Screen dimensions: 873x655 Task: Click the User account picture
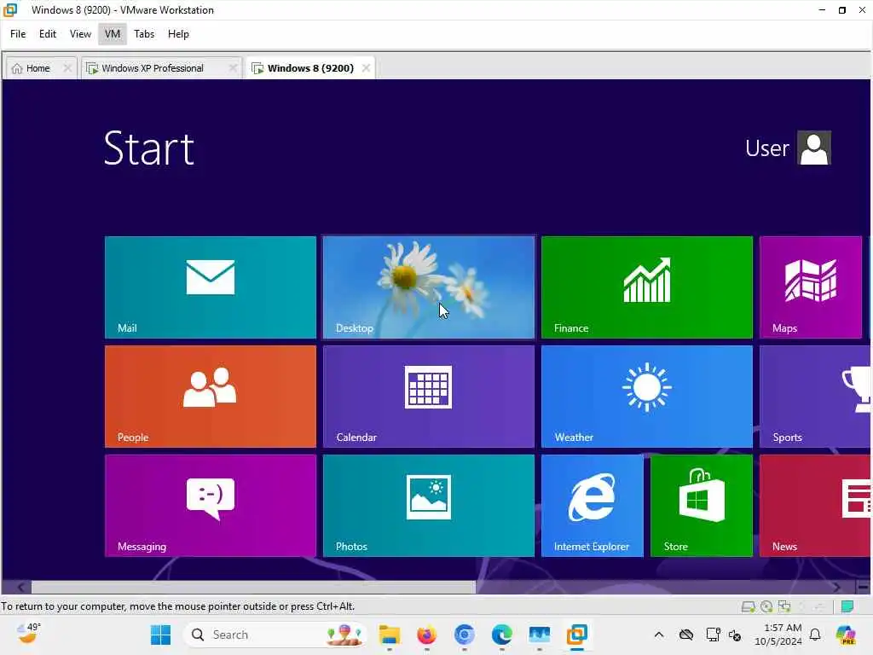pyautogui.click(x=814, y=148)
